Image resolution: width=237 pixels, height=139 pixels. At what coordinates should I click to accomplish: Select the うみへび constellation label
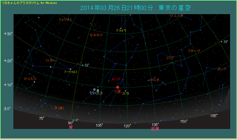click(x=194, y=51)
